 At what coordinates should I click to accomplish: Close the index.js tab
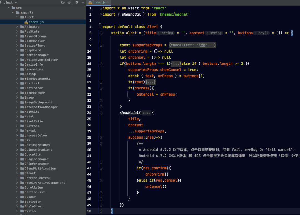(x=108, y=2)
